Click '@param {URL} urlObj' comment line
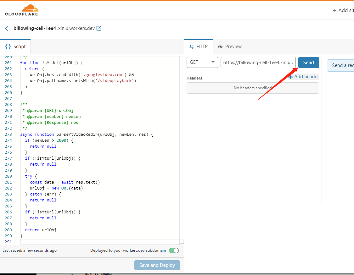This screenshot has width=354, height=275. coord(48,110)
